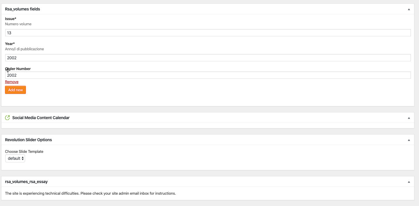Image resolution: width=419 pixels, height=206 pixels.
Task: Open the Choose Slide Template dropdown
Action: pyautogui.click(x=15, y=158)
